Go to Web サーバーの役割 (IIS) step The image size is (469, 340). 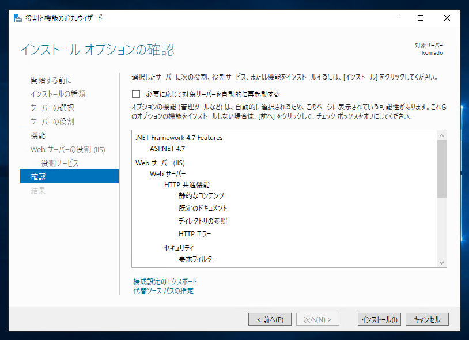click(68, 149)
